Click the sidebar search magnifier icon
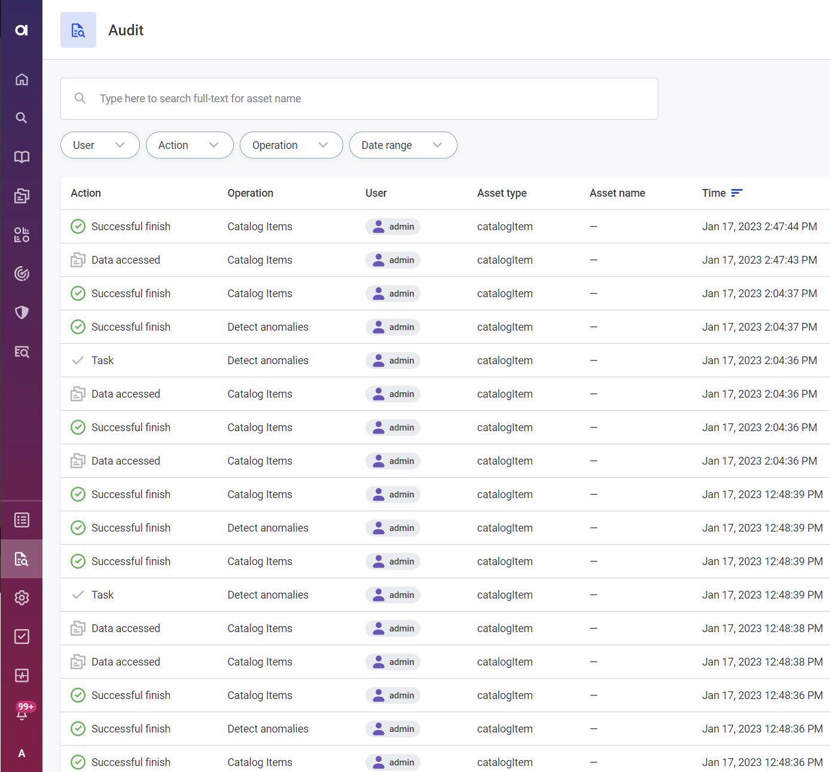Viewport: 830px width, 772px height. coord(22,118)
